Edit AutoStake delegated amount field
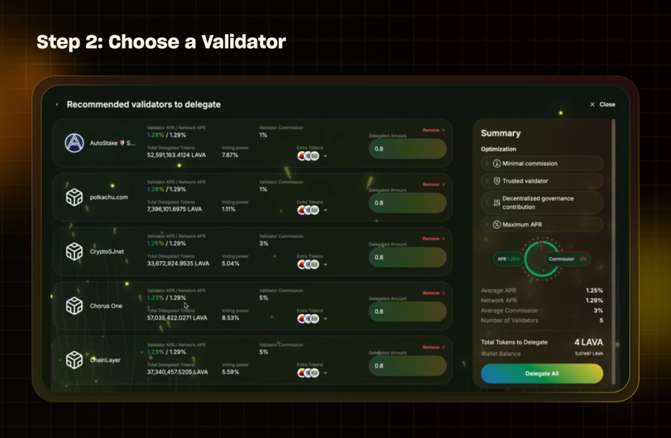This screenshot has height=438, width=671. 408,149
